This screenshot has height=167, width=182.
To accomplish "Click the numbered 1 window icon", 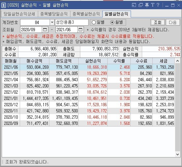I will [x=4, y=5].
